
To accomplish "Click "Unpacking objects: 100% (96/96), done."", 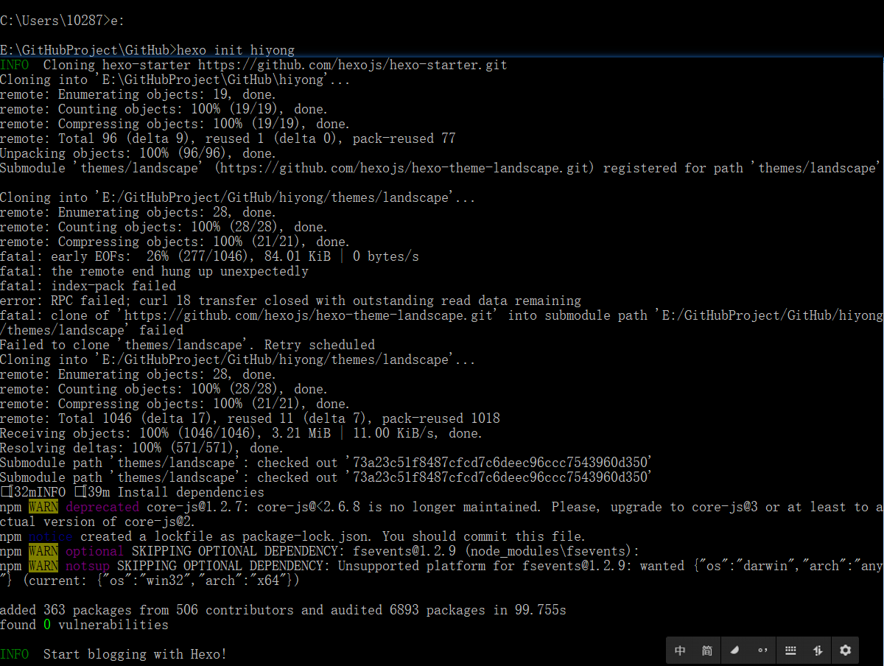I will click(x=139, y=153).
